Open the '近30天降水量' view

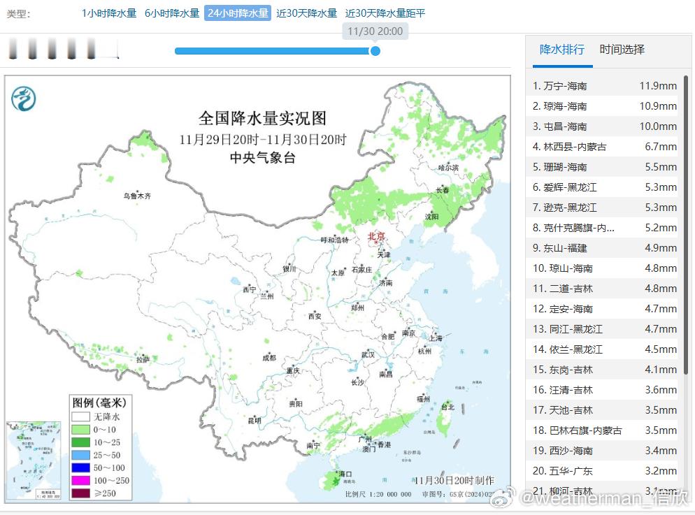coord(305,12)
